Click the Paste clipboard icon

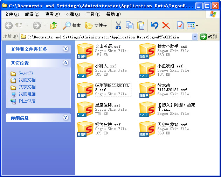141,25
